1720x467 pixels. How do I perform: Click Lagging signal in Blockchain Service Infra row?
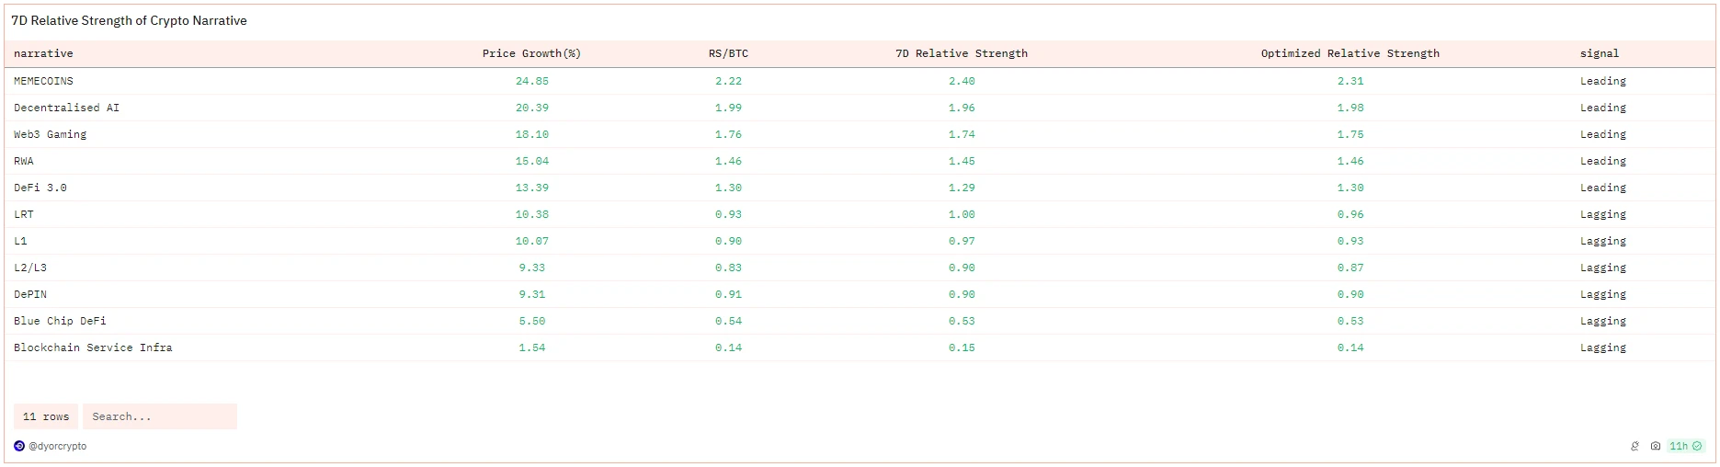point(1603,347)
